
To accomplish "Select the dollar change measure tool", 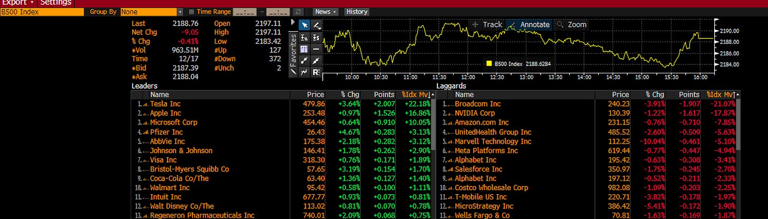I will [x=316, y=37].
